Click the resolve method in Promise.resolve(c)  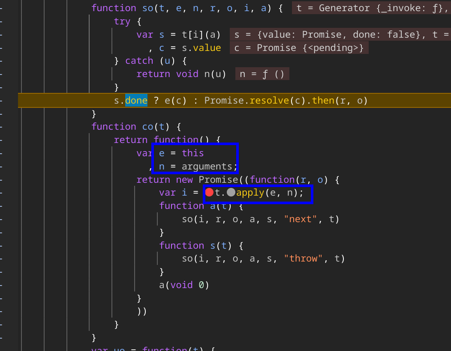[x=269, y=101]
